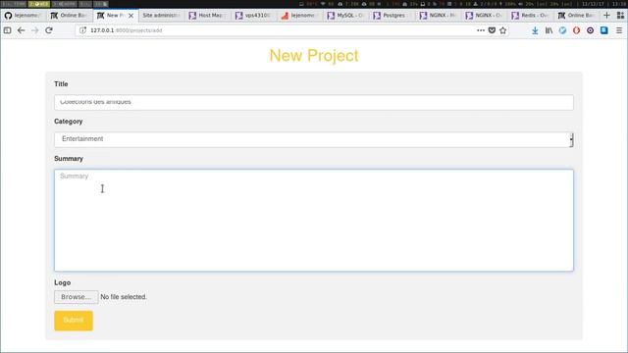Reload the current page
The width and height of the screenshot is (628, 353).
pyautogui.click(x=49, y=30)
